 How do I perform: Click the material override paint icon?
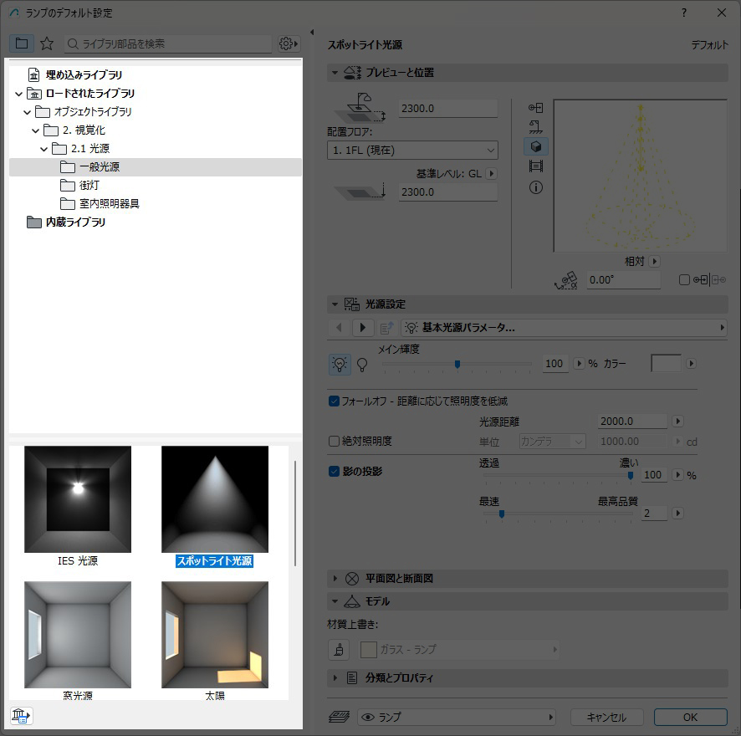point(339,649)
